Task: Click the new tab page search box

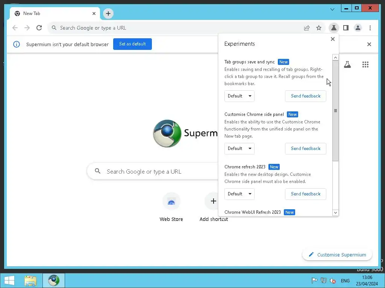Action: coord(152,171)
